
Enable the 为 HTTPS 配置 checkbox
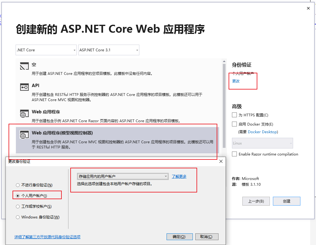point(234,115)
